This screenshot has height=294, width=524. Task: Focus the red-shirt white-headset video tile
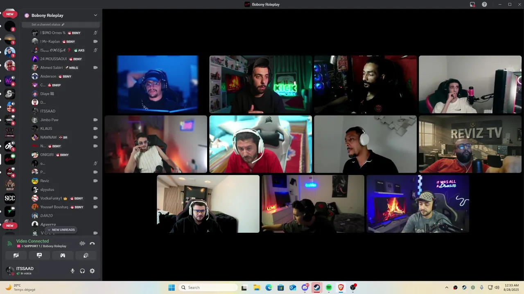click(x=260, y=144)
